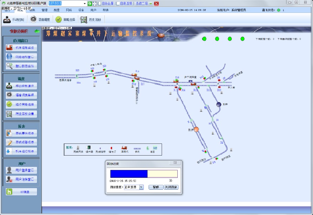
Task: Click the 策略选择 green checkmark icon
Action: (59, 20)
